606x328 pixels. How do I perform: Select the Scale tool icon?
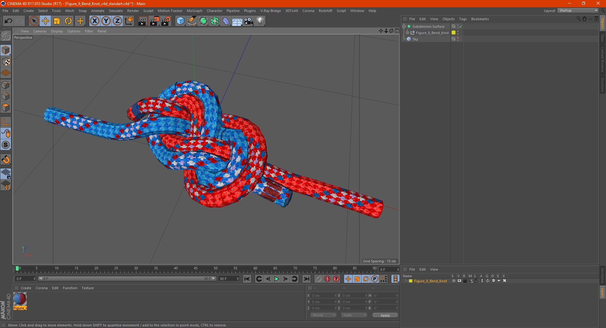57,21
